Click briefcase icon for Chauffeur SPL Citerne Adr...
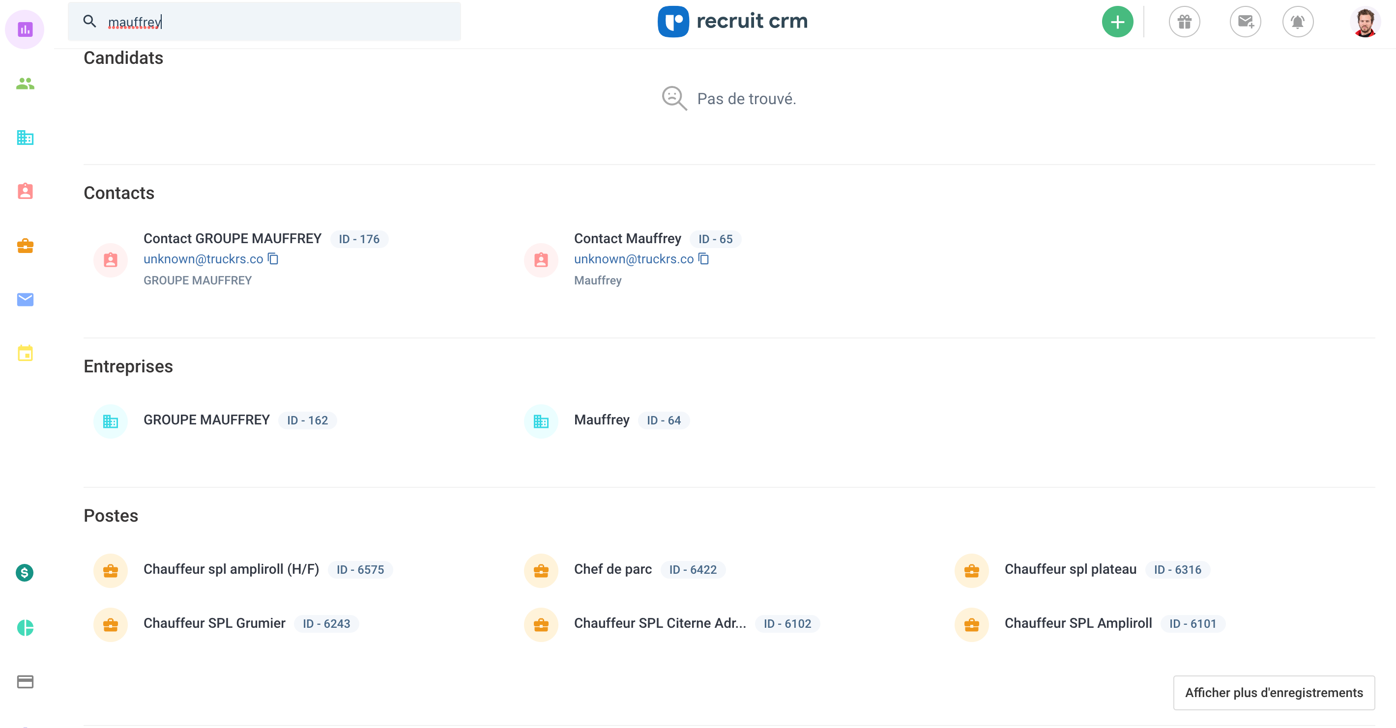This screenshot has height=728, width=1396. [541, 624]
